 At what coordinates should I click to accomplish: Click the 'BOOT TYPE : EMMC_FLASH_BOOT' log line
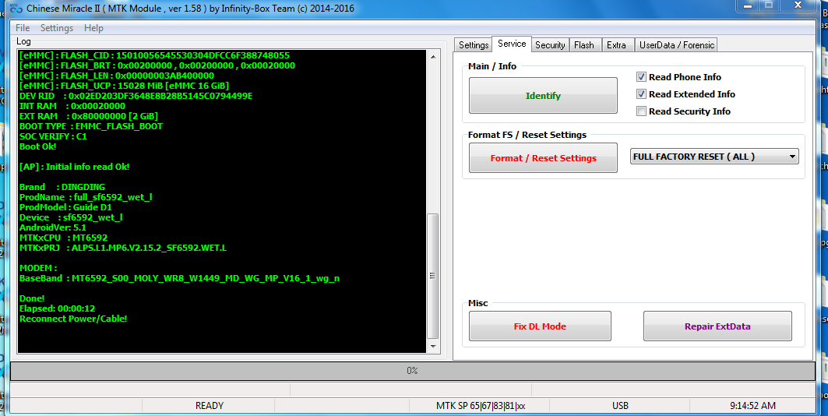click(x=91, y=126)
